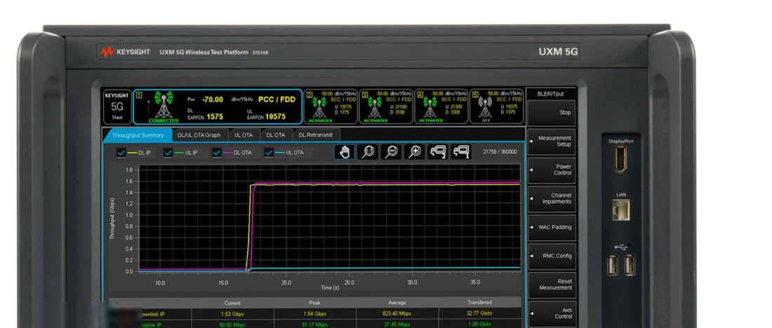Screen dimensions: 772x328
Task: Toggle the DL IP trace checkbox
Action: coord(121,153)
